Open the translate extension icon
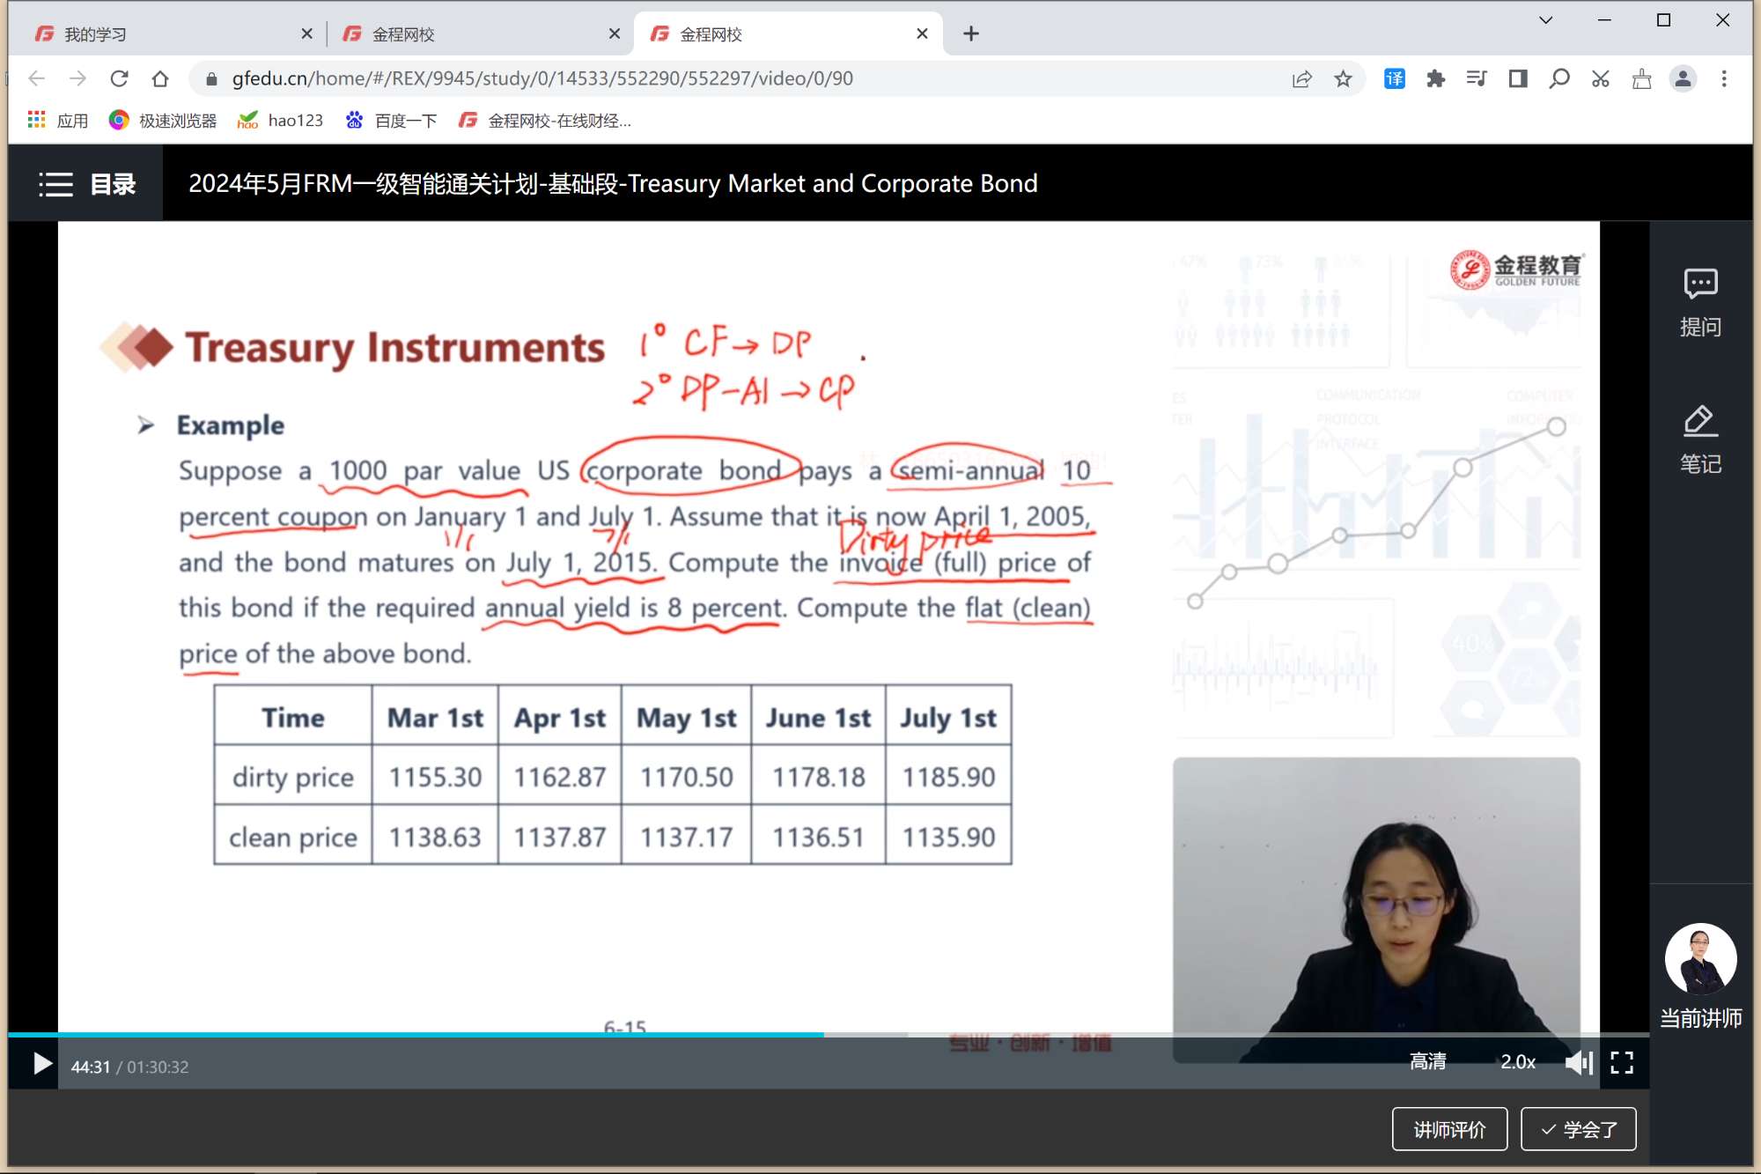1761x1174 pixels. click(1394, 79)
